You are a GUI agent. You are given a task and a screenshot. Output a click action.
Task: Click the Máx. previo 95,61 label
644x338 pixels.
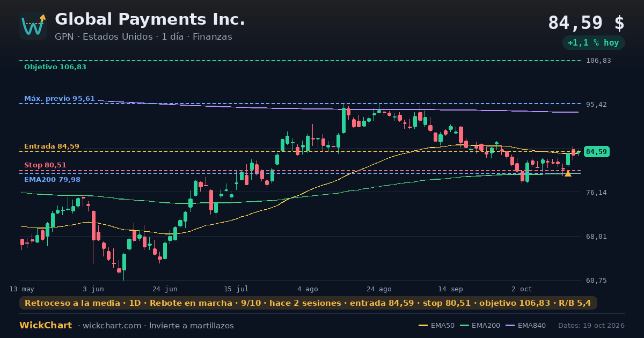tap(60, 99)
